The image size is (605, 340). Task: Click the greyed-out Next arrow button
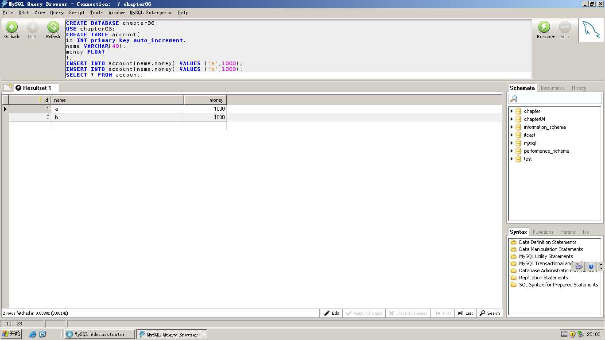click(32, 27)
